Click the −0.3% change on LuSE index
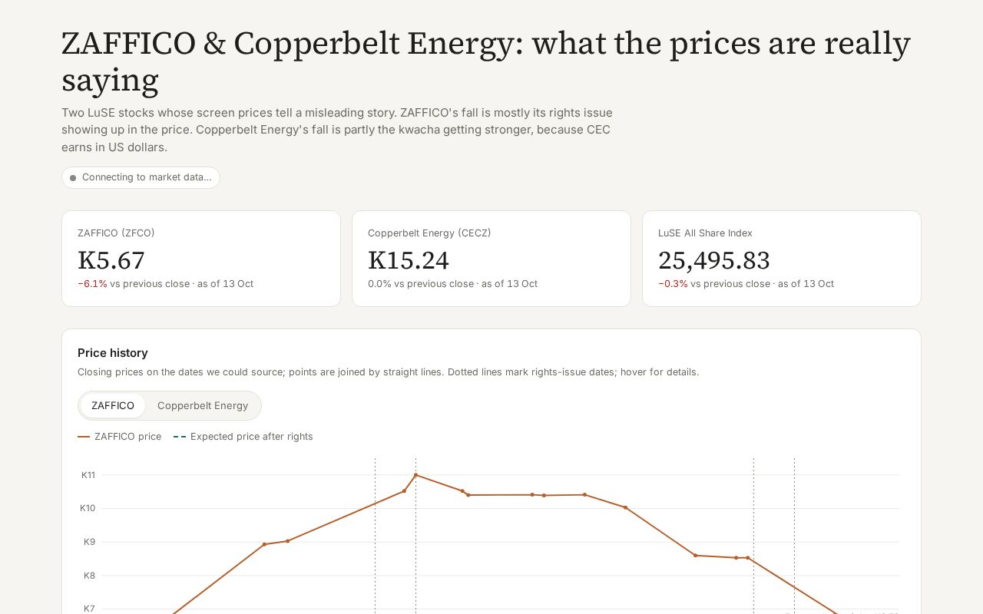This screenshot has height=614, width=983. 673,284
